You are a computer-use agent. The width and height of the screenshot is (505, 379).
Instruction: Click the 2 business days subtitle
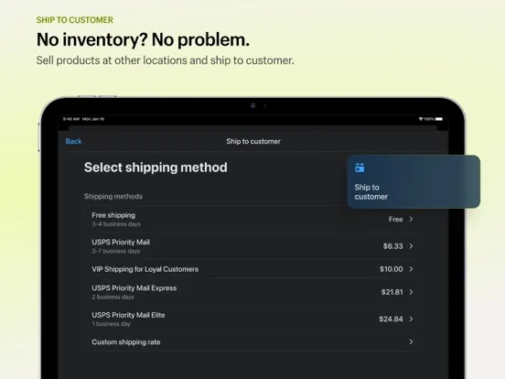(113, 297)
